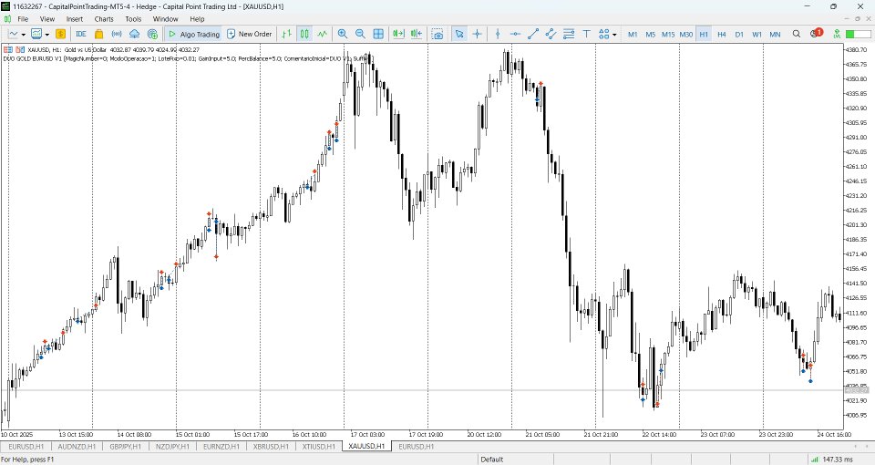Toggle Algo Trading on or off
The height and width of the screenshot is (465, 875).
coord(193,34)
